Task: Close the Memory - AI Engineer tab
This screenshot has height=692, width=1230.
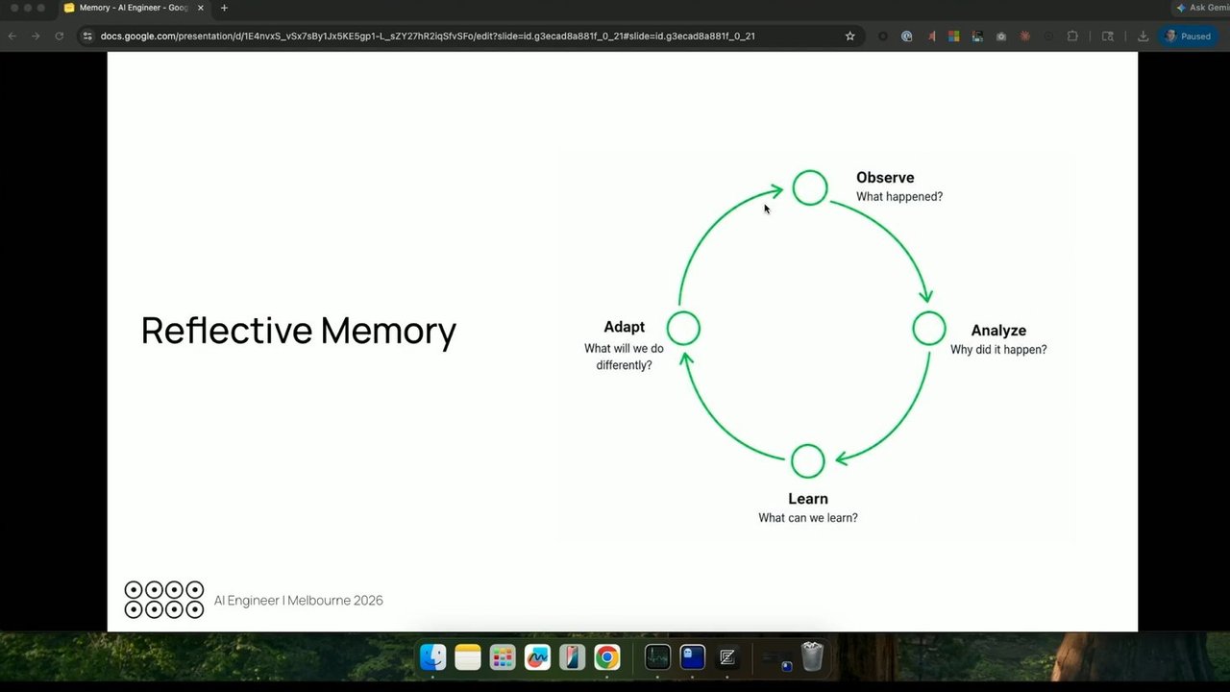Action: pos(200,8)
